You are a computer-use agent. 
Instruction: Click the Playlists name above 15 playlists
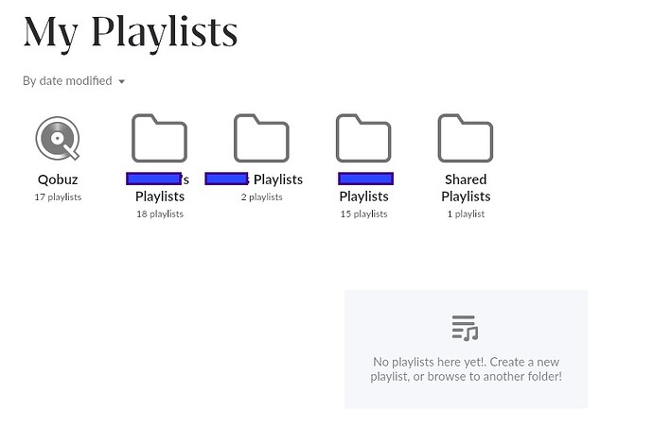363,196
